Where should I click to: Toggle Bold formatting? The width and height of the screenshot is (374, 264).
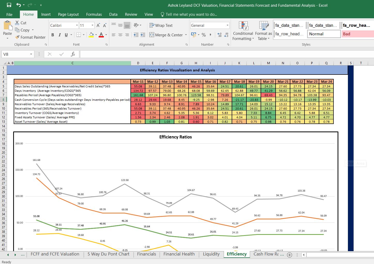point(53,35)
